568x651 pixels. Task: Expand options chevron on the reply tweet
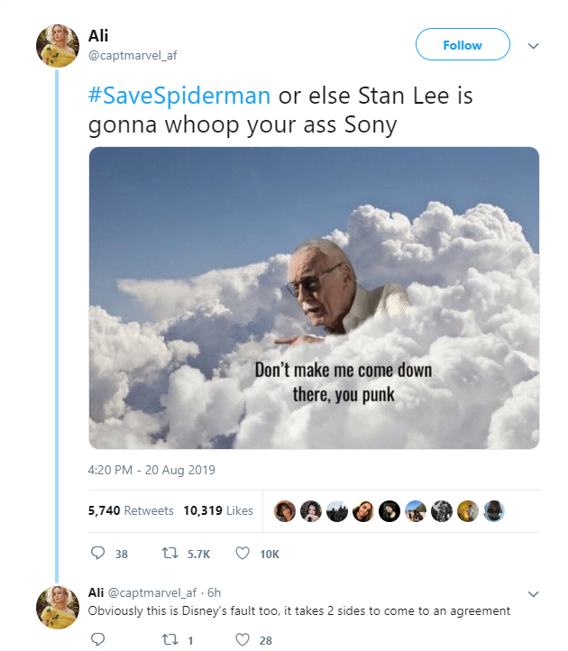pos(532,593)
